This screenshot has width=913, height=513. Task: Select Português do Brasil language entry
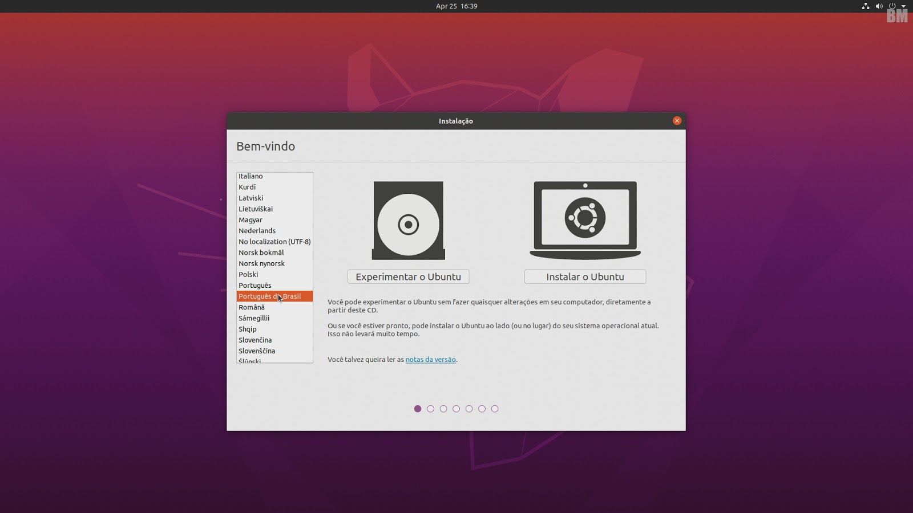click(269, 296)
